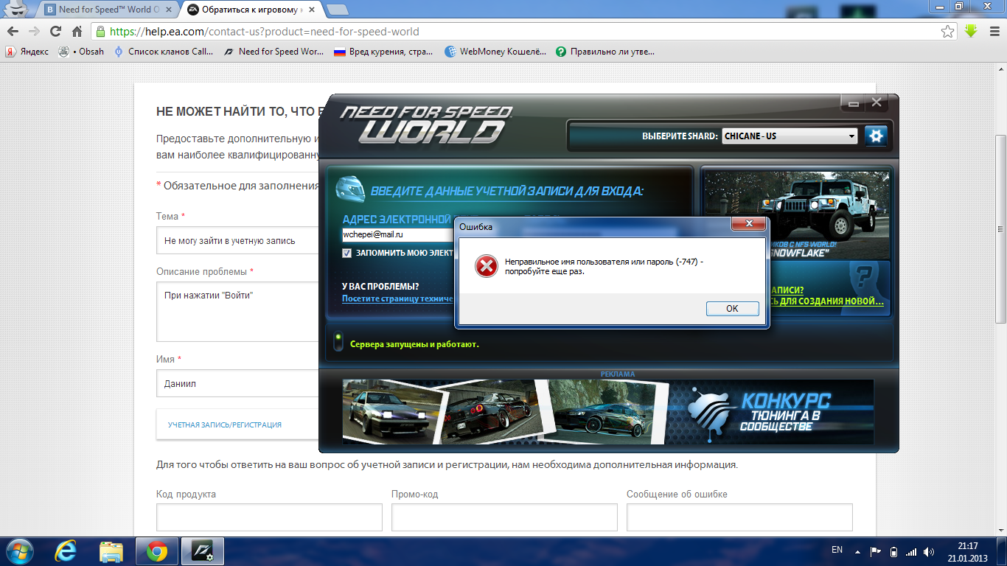Click Chrome back arrow

coord(13,32)
